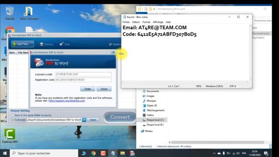
Task: Open the Fichier menu in Notepad
Action: (x=126, y=22)
